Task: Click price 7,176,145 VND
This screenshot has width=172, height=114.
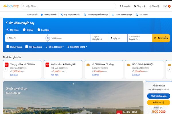Action: 18,71
